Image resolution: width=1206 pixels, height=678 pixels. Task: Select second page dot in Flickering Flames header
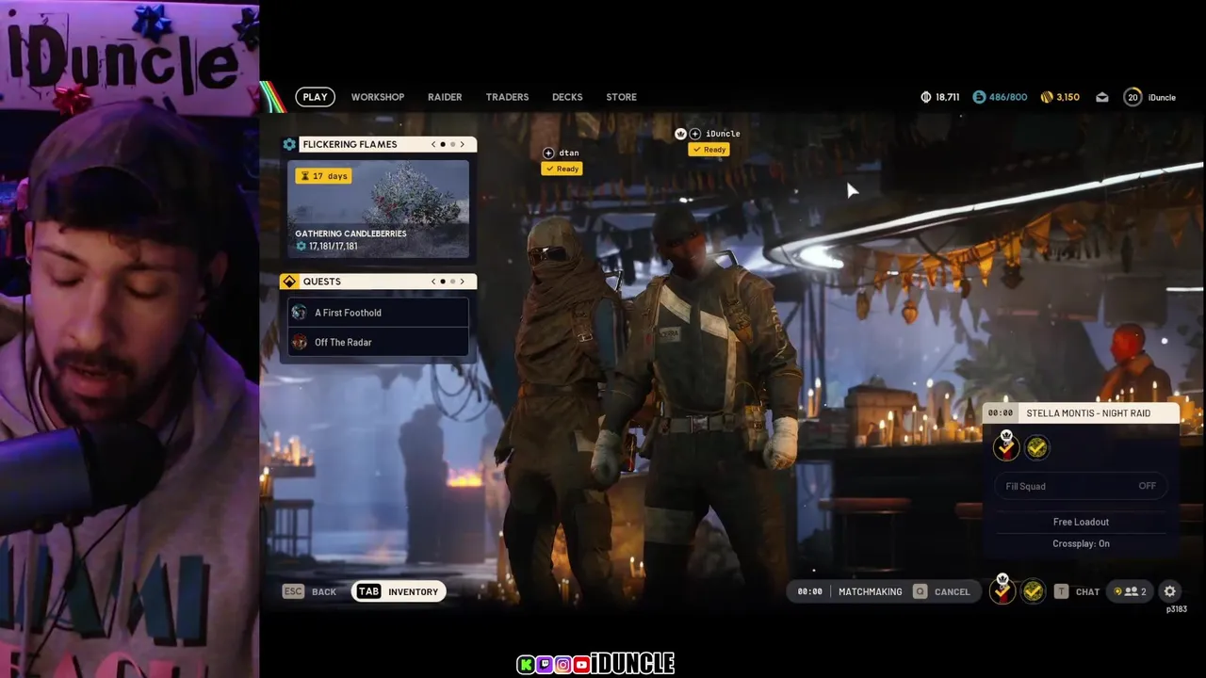point(452,144)
